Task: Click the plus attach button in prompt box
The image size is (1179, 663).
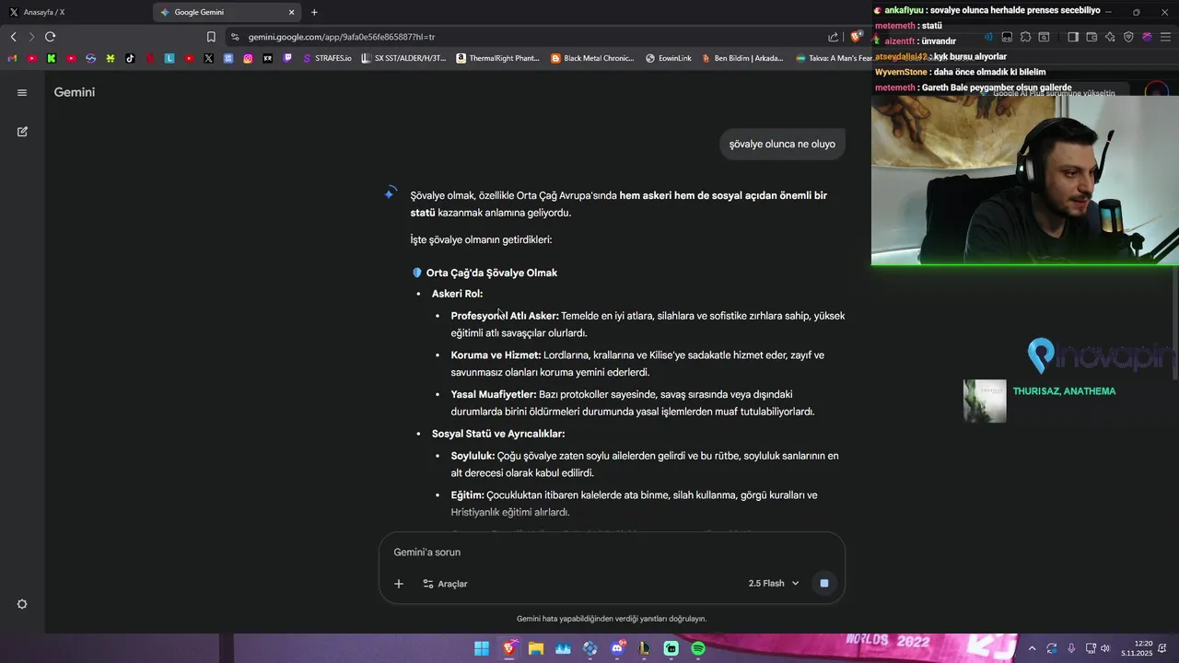Action: 399,584
